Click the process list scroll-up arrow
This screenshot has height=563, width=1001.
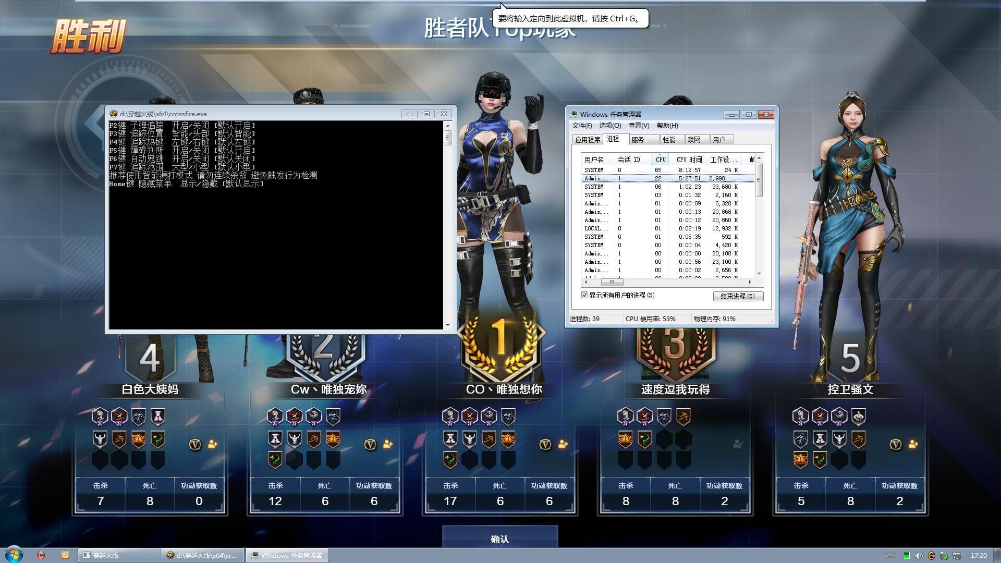(x=759, y=158)
